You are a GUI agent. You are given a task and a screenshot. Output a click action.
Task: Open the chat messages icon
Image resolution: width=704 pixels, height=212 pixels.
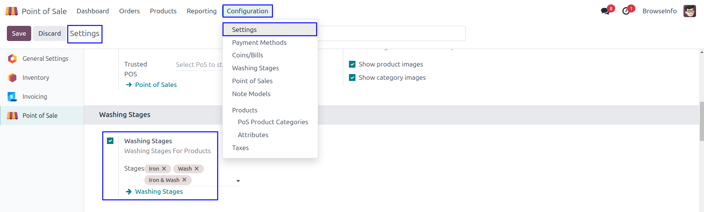coord(605,11)
